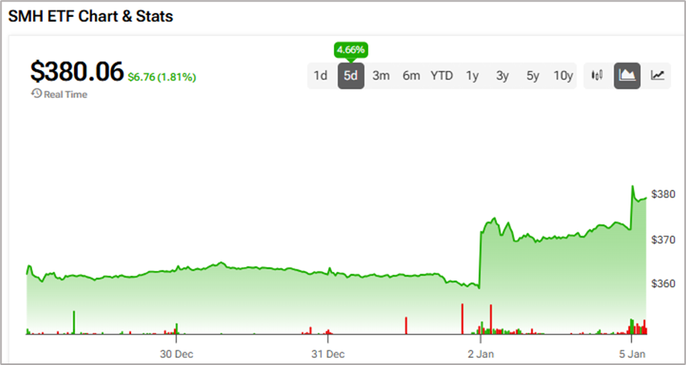View the 10y price history
This screenshot has height=365, width=686.
click(563, 76)
